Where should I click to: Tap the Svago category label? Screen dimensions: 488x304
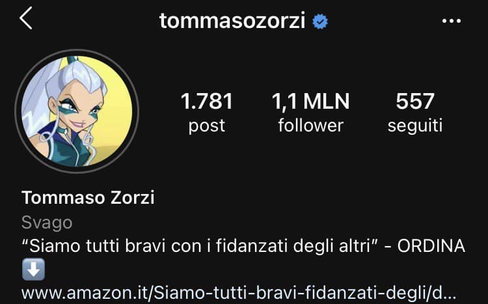(47, 223)
